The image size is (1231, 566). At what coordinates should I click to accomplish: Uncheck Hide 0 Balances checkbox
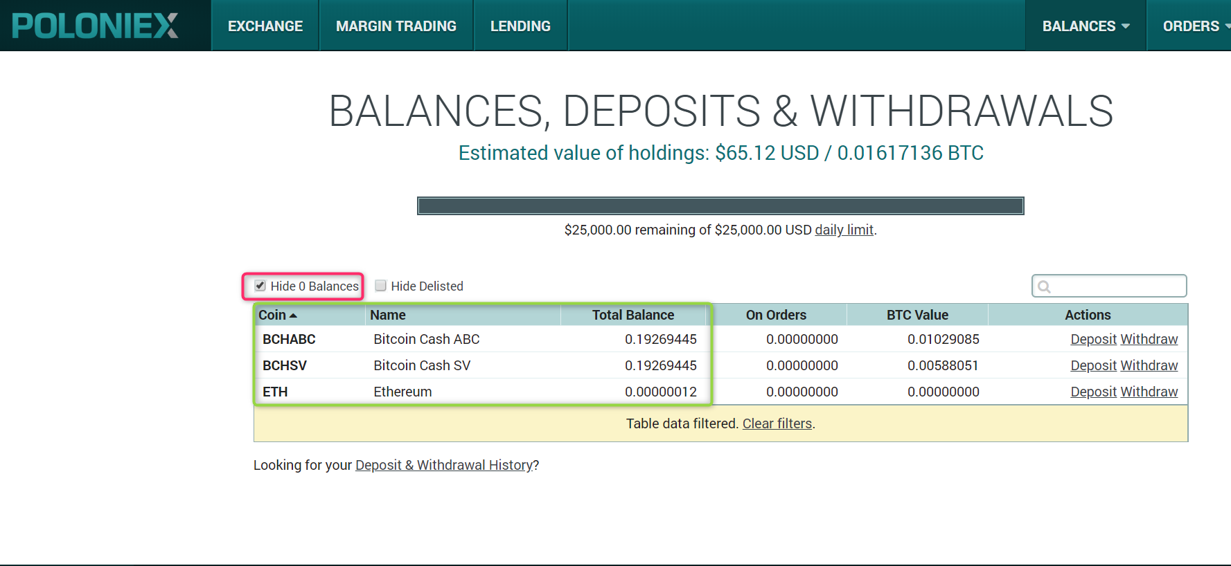click(x=260, y=286)
